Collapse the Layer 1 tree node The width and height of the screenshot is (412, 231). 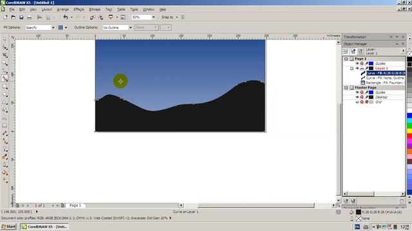pos(352,69)
